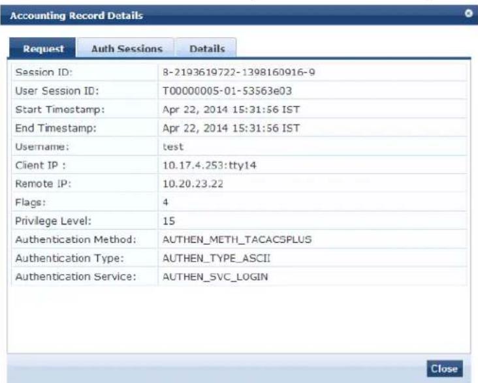Viewport: 478px width, 383px height.
Task: Select Session ID value 8-2193619722-1398160916-9
Action: 239,72
